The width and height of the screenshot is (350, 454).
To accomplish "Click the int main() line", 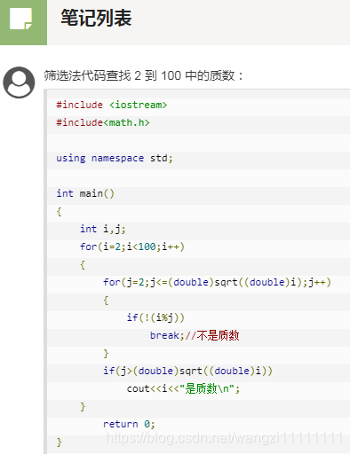I will pos(85,193).
